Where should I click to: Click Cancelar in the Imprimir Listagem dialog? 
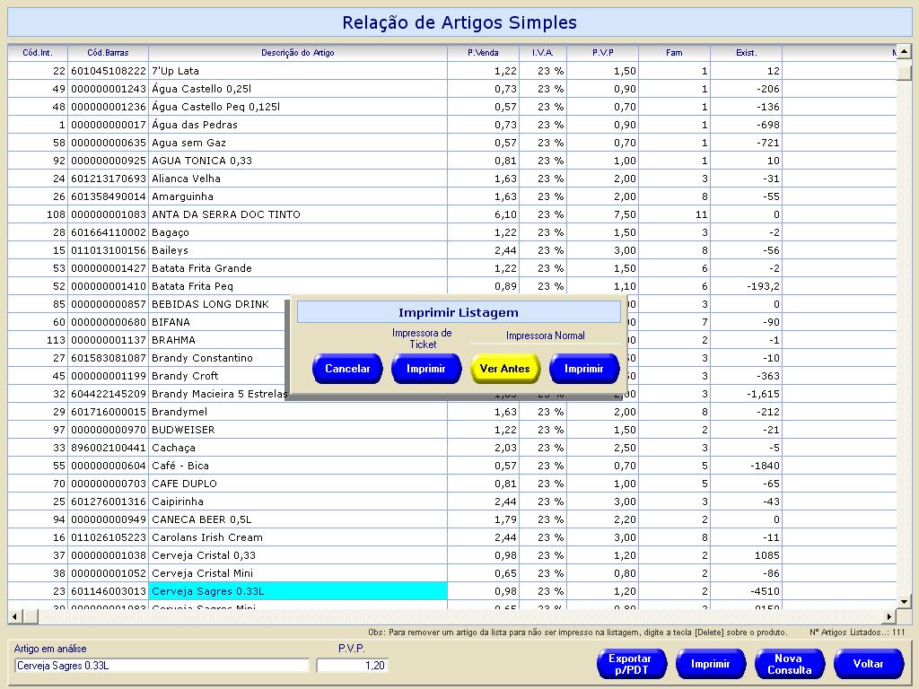click(x=347, y=369)
